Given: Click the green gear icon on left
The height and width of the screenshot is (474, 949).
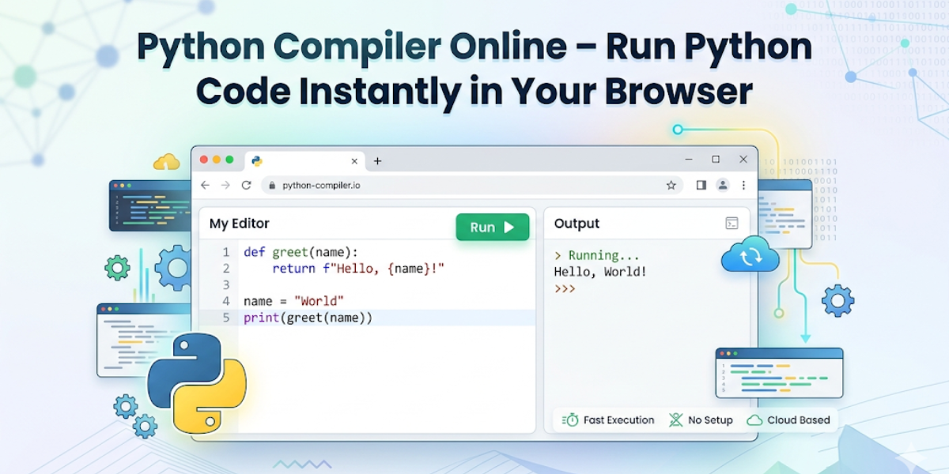Looking at the screenshot, I should (x=117, y=268).
